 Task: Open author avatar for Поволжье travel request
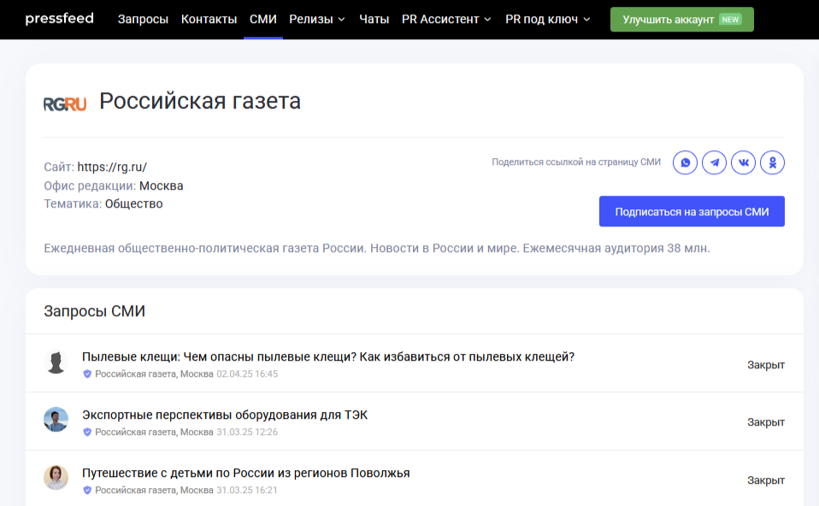pos(56,478)
